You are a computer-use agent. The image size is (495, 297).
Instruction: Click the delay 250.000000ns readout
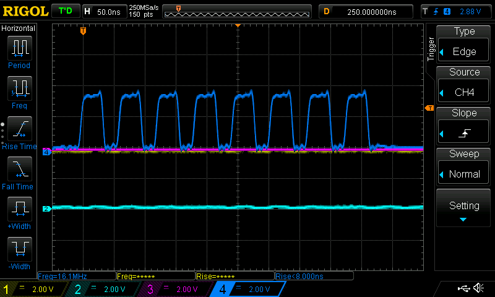pyautogui.click(x=366, y=12)
